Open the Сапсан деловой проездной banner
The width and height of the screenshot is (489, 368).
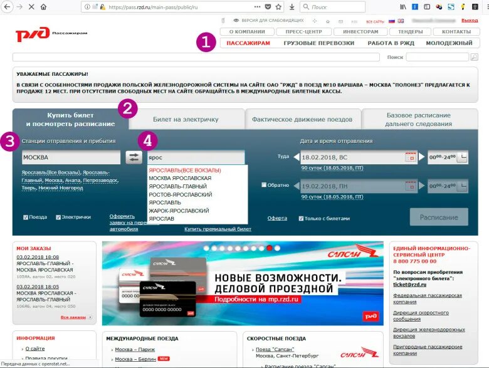243,283
